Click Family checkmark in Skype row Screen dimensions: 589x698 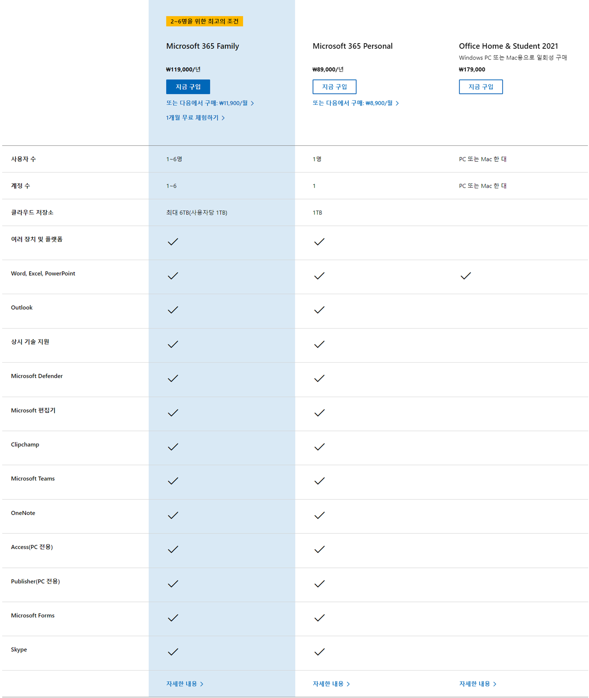[x=173, y=652]
